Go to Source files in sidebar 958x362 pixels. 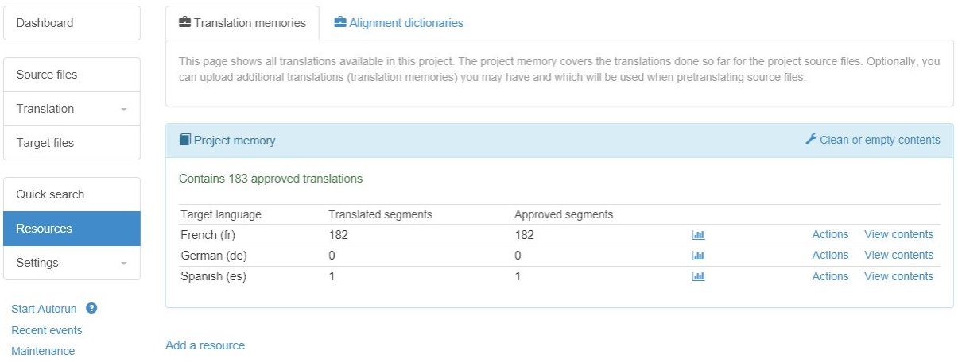pos(47,75)
